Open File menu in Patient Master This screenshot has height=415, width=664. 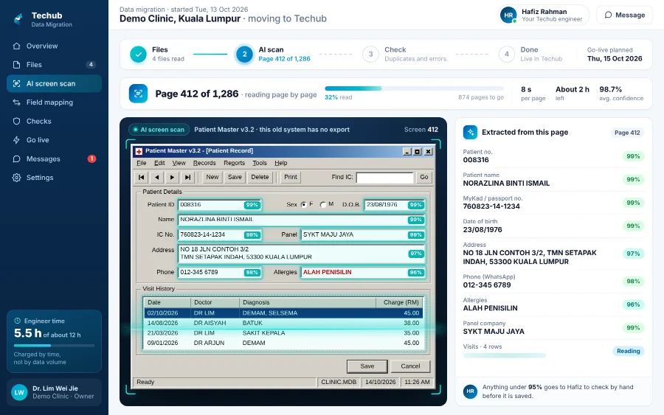coord(142,163)
